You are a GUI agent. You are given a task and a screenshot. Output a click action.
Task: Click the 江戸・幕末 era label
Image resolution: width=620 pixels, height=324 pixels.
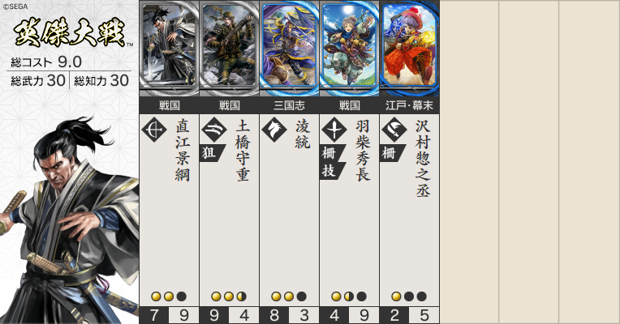click(x=410, y=105)
